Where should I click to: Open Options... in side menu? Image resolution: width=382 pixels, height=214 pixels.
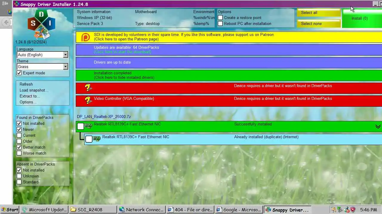click(x=28, y=102)
